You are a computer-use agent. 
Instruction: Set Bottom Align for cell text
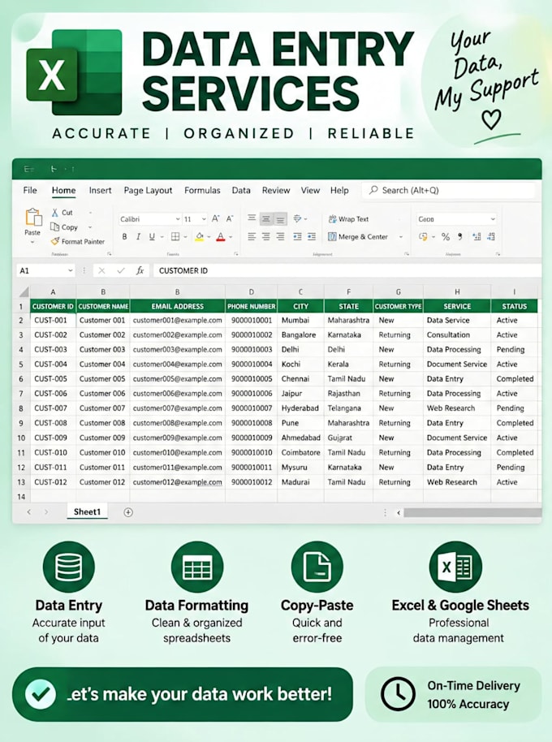tap(281, 218)
